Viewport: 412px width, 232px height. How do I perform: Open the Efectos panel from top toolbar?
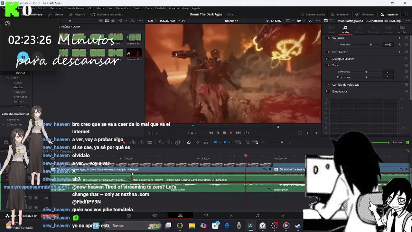tap(56, 15)
